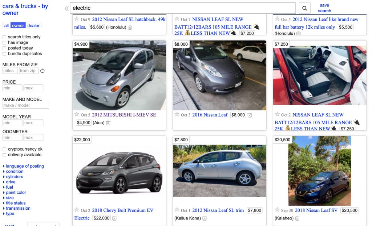The image size is (372, 226).
Task: Toggle the cryptocurrency ok checkbox
Action: point(4,149)
